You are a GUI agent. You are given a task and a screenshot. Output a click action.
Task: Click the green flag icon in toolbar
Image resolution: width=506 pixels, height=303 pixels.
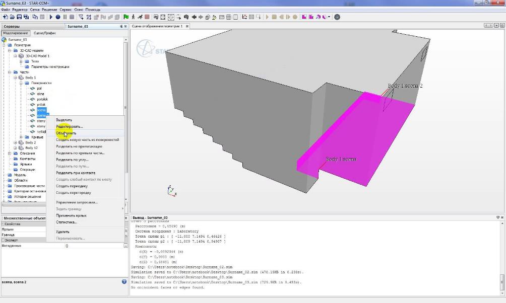point(126,17)
